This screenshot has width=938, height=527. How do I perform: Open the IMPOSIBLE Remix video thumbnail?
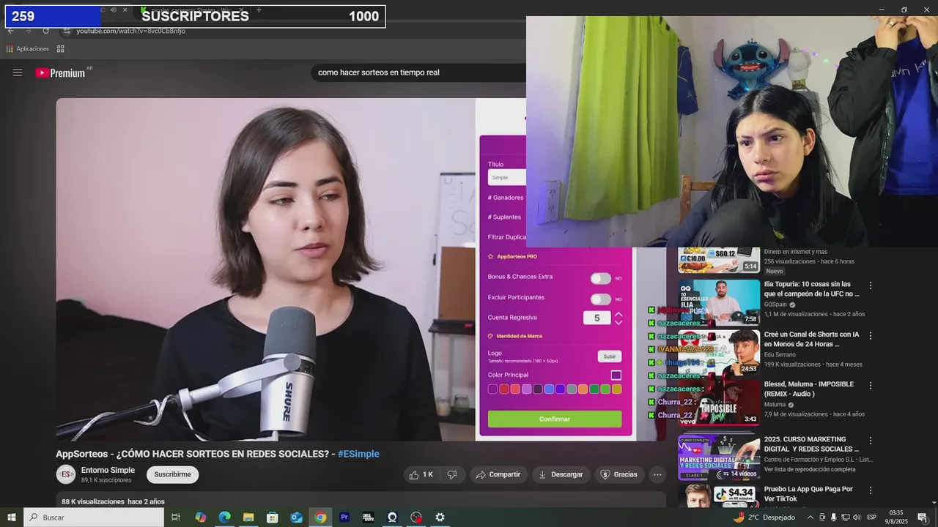(x=719, y=402)
